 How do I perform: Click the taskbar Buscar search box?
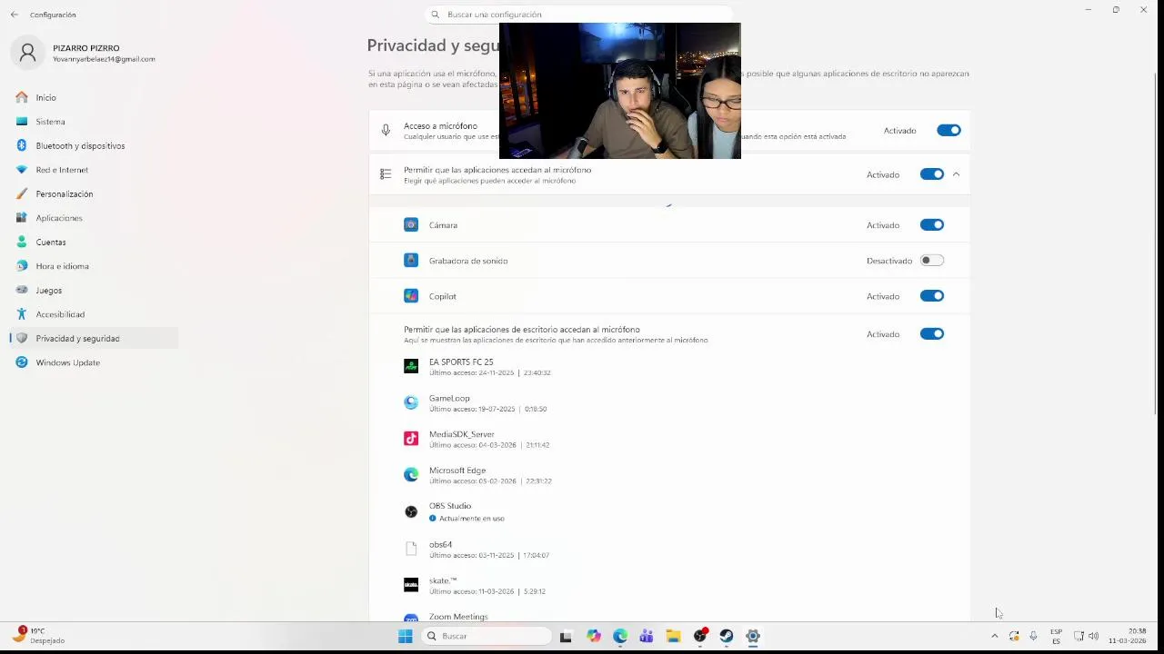click(486, 637)
